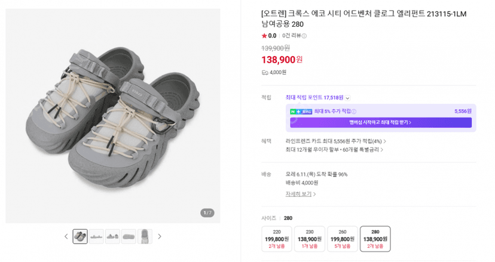
Task: Show the previous thumbnail with left arrow
Action: click(x=66, y=236)
